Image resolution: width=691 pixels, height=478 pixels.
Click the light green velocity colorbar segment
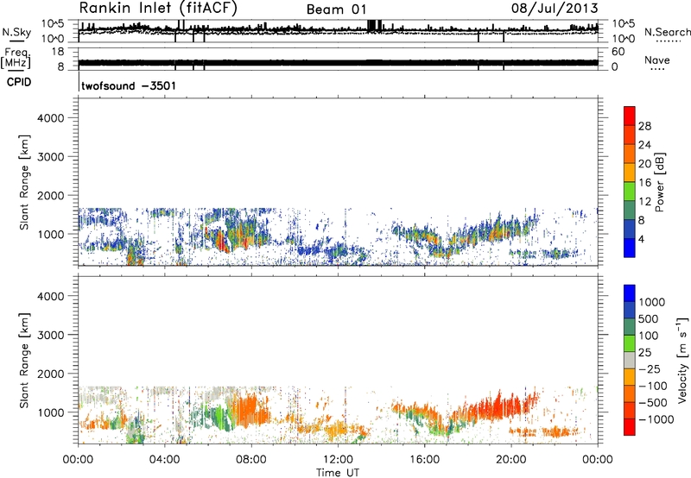[630, 343]
